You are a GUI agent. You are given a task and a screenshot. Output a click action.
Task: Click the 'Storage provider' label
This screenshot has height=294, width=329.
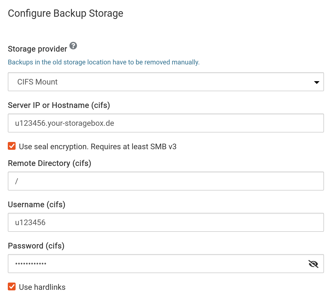pyautogui.click(x=37, y=49)
